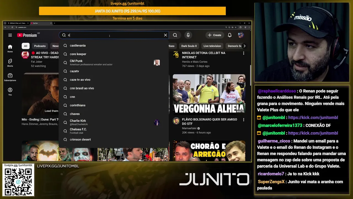Viewport: 353px width, 199px height.
Task: Go to Home in the sidebar
Action: click(x=10, y=48)
